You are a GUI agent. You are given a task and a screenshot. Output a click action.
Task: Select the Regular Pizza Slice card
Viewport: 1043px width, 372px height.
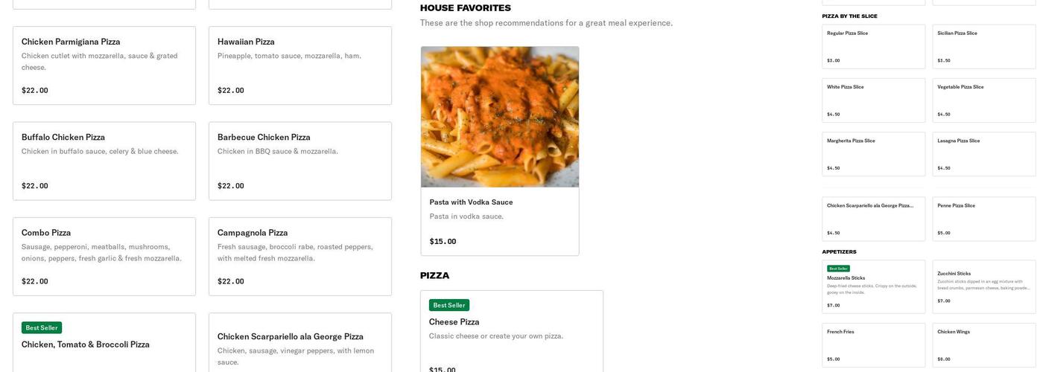[x=873, y=46]
